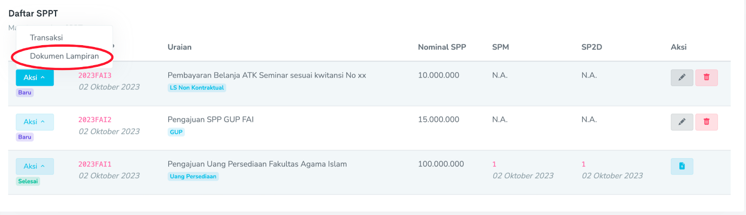Click the green Selesai status badge

28,181
